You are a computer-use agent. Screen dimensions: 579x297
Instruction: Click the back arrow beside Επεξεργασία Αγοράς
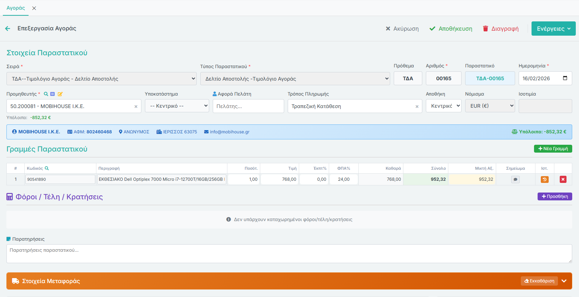[8, 29]
